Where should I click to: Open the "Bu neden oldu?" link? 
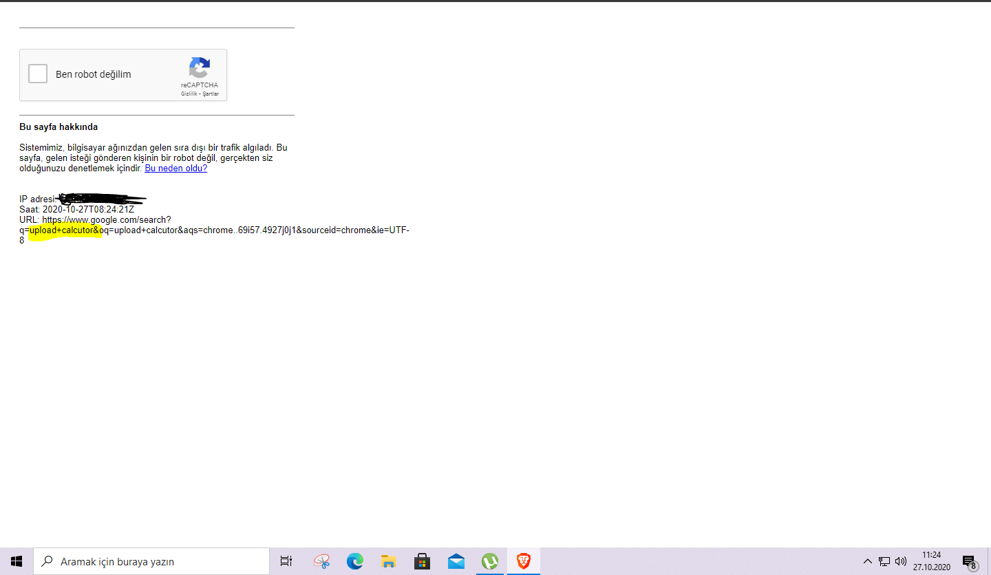coord(175,168)
